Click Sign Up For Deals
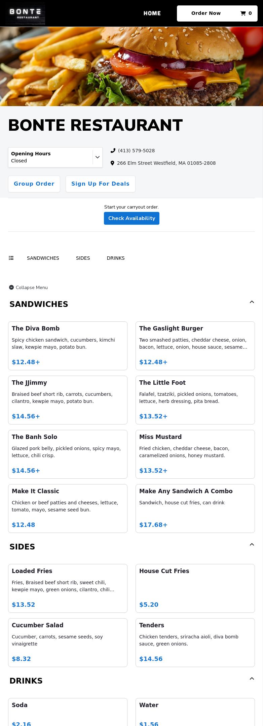263x726 pixels. (x=100, y=184)
